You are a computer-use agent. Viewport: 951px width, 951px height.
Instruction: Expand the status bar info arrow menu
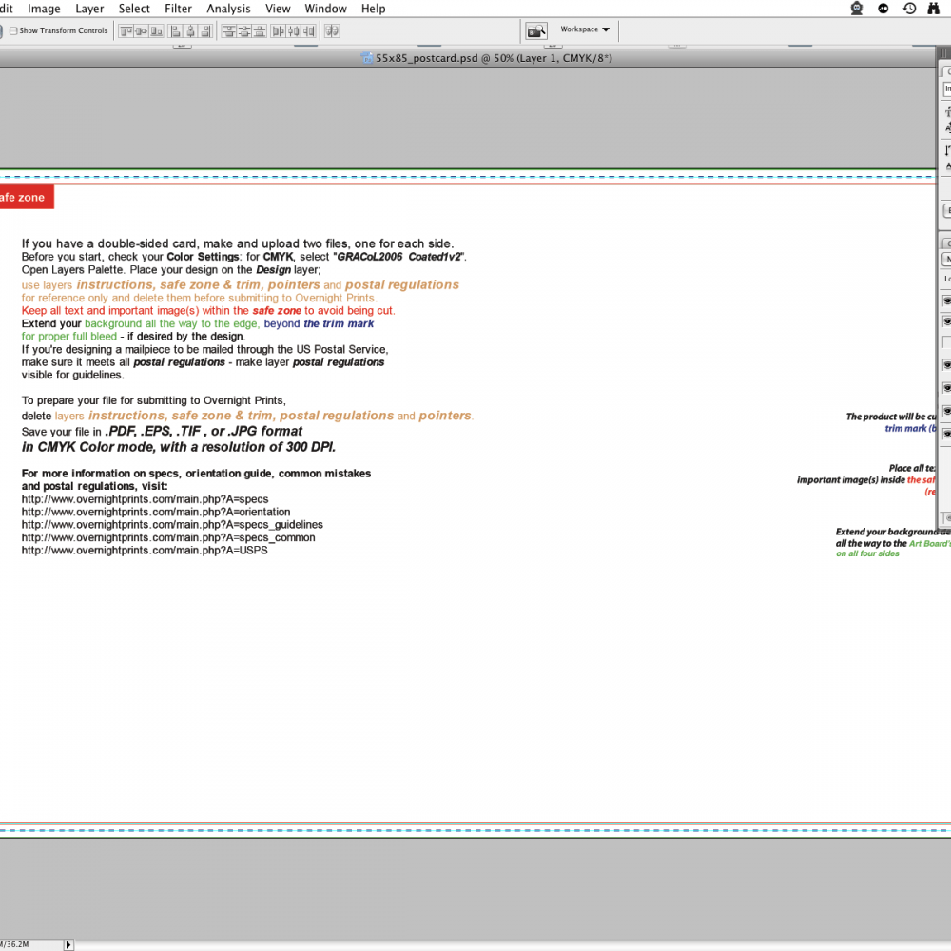(x=68, y=944)
